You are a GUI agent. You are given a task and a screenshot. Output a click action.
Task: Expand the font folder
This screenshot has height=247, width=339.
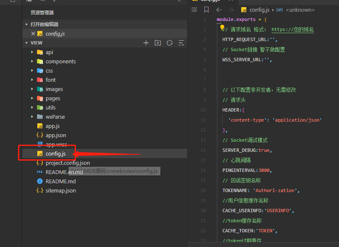click(32, 80)
